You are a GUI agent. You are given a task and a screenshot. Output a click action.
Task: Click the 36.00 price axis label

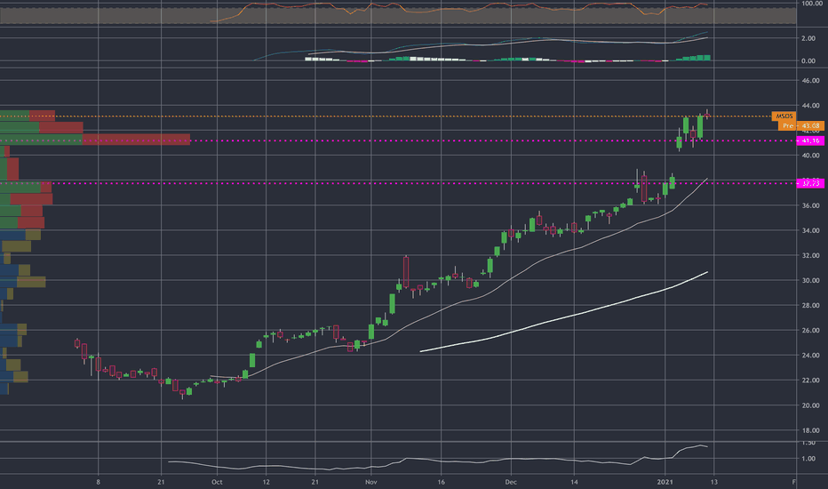pos(810,205)
